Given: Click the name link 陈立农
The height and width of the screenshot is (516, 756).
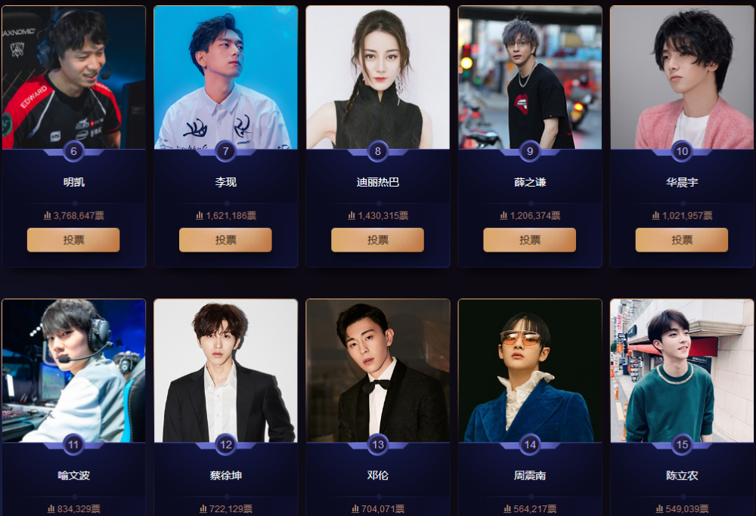Looking at the screenshot, I should tap(682, 475).
